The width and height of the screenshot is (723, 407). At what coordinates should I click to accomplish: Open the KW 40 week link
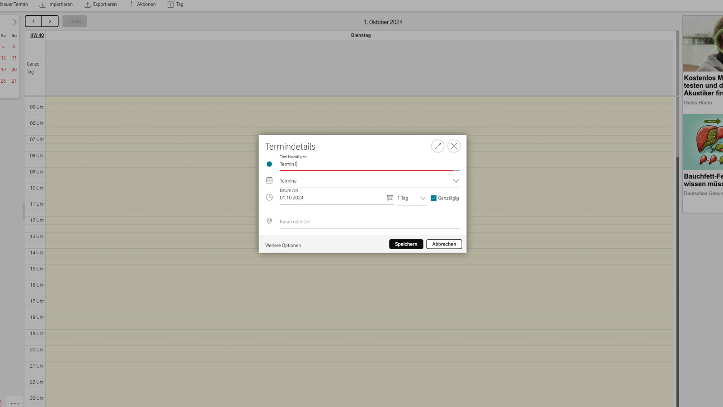point(37,35)
